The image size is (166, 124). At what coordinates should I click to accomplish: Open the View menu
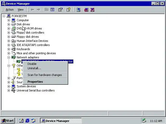click(20, 10)
